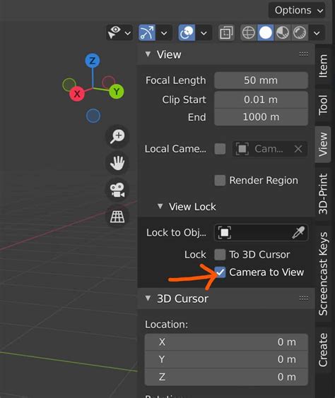
Task: Toggle the Show Overlays button
Action: (x=187, y=32)
